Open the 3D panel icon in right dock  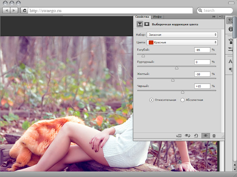[x=230, y=20]
